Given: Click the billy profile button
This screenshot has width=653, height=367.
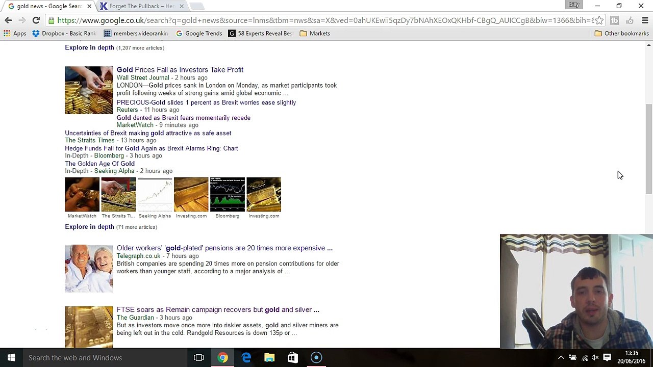Looking at the screenshot, I should 574,5.
